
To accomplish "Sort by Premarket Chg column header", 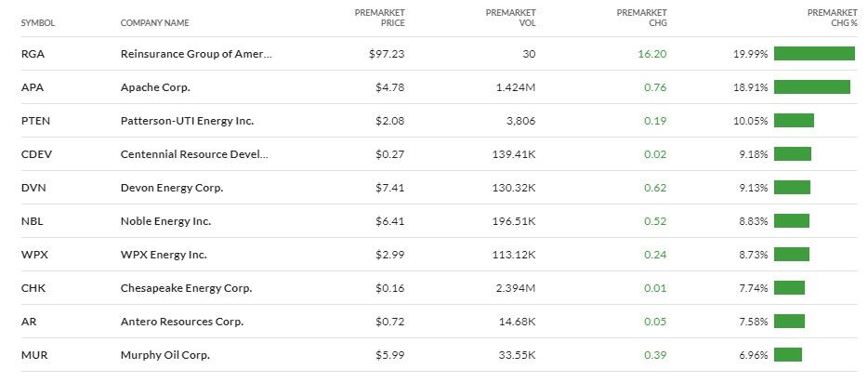I will tap(641, 17).
